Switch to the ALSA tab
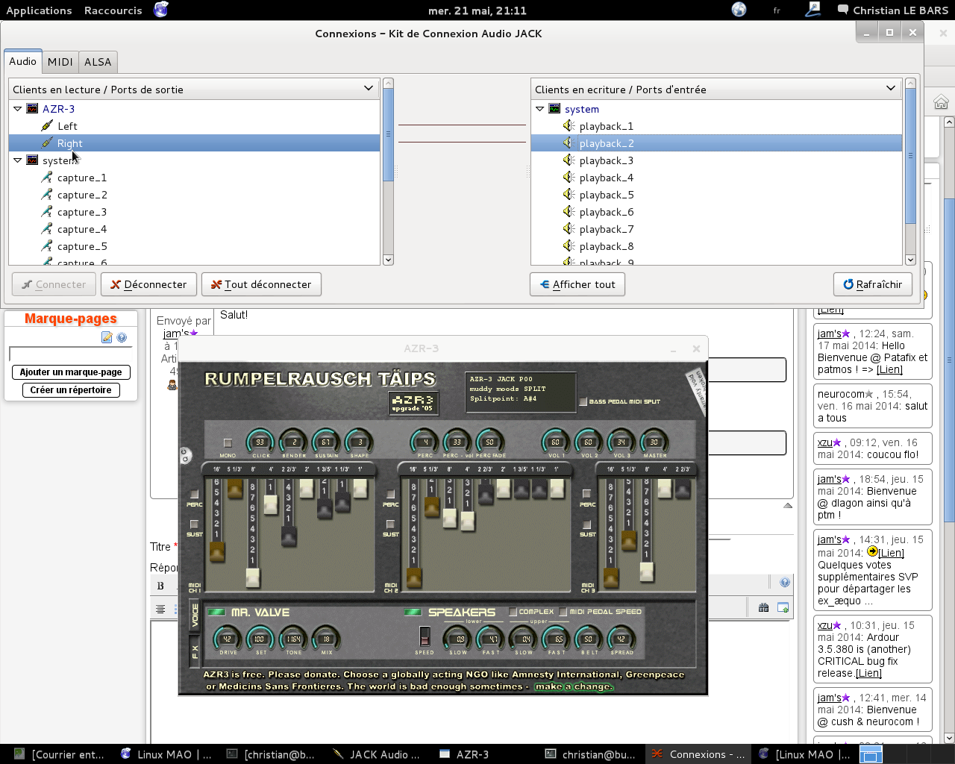The image size is (955, 764). (98, 62)
